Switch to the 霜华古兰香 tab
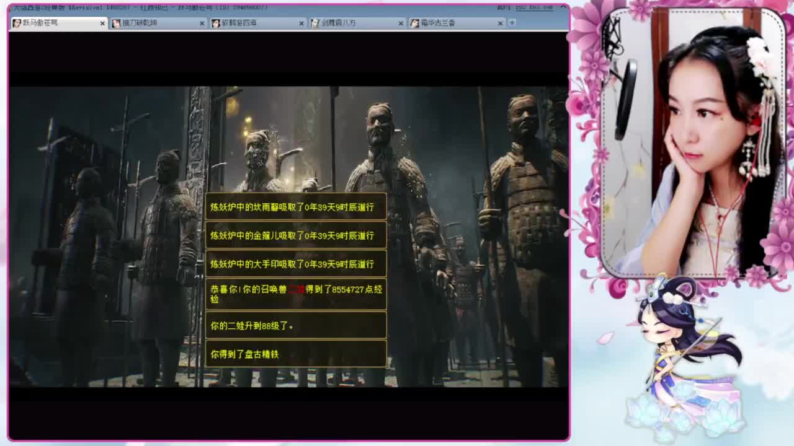 tap(456, 23)
